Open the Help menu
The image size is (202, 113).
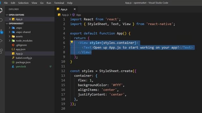(70, 3)
